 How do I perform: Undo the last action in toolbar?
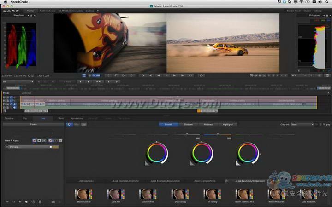point(13,11)
